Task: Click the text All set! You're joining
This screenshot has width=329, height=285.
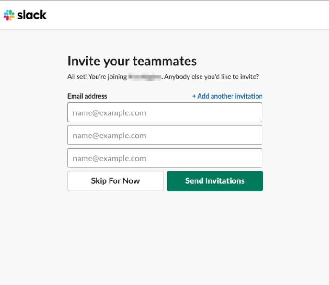Action: (97, 77)
